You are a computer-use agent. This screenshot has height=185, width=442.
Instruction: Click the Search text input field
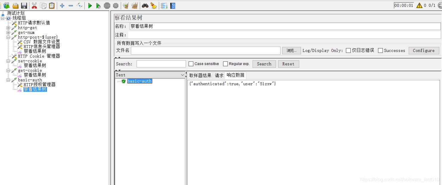(161, 64)
